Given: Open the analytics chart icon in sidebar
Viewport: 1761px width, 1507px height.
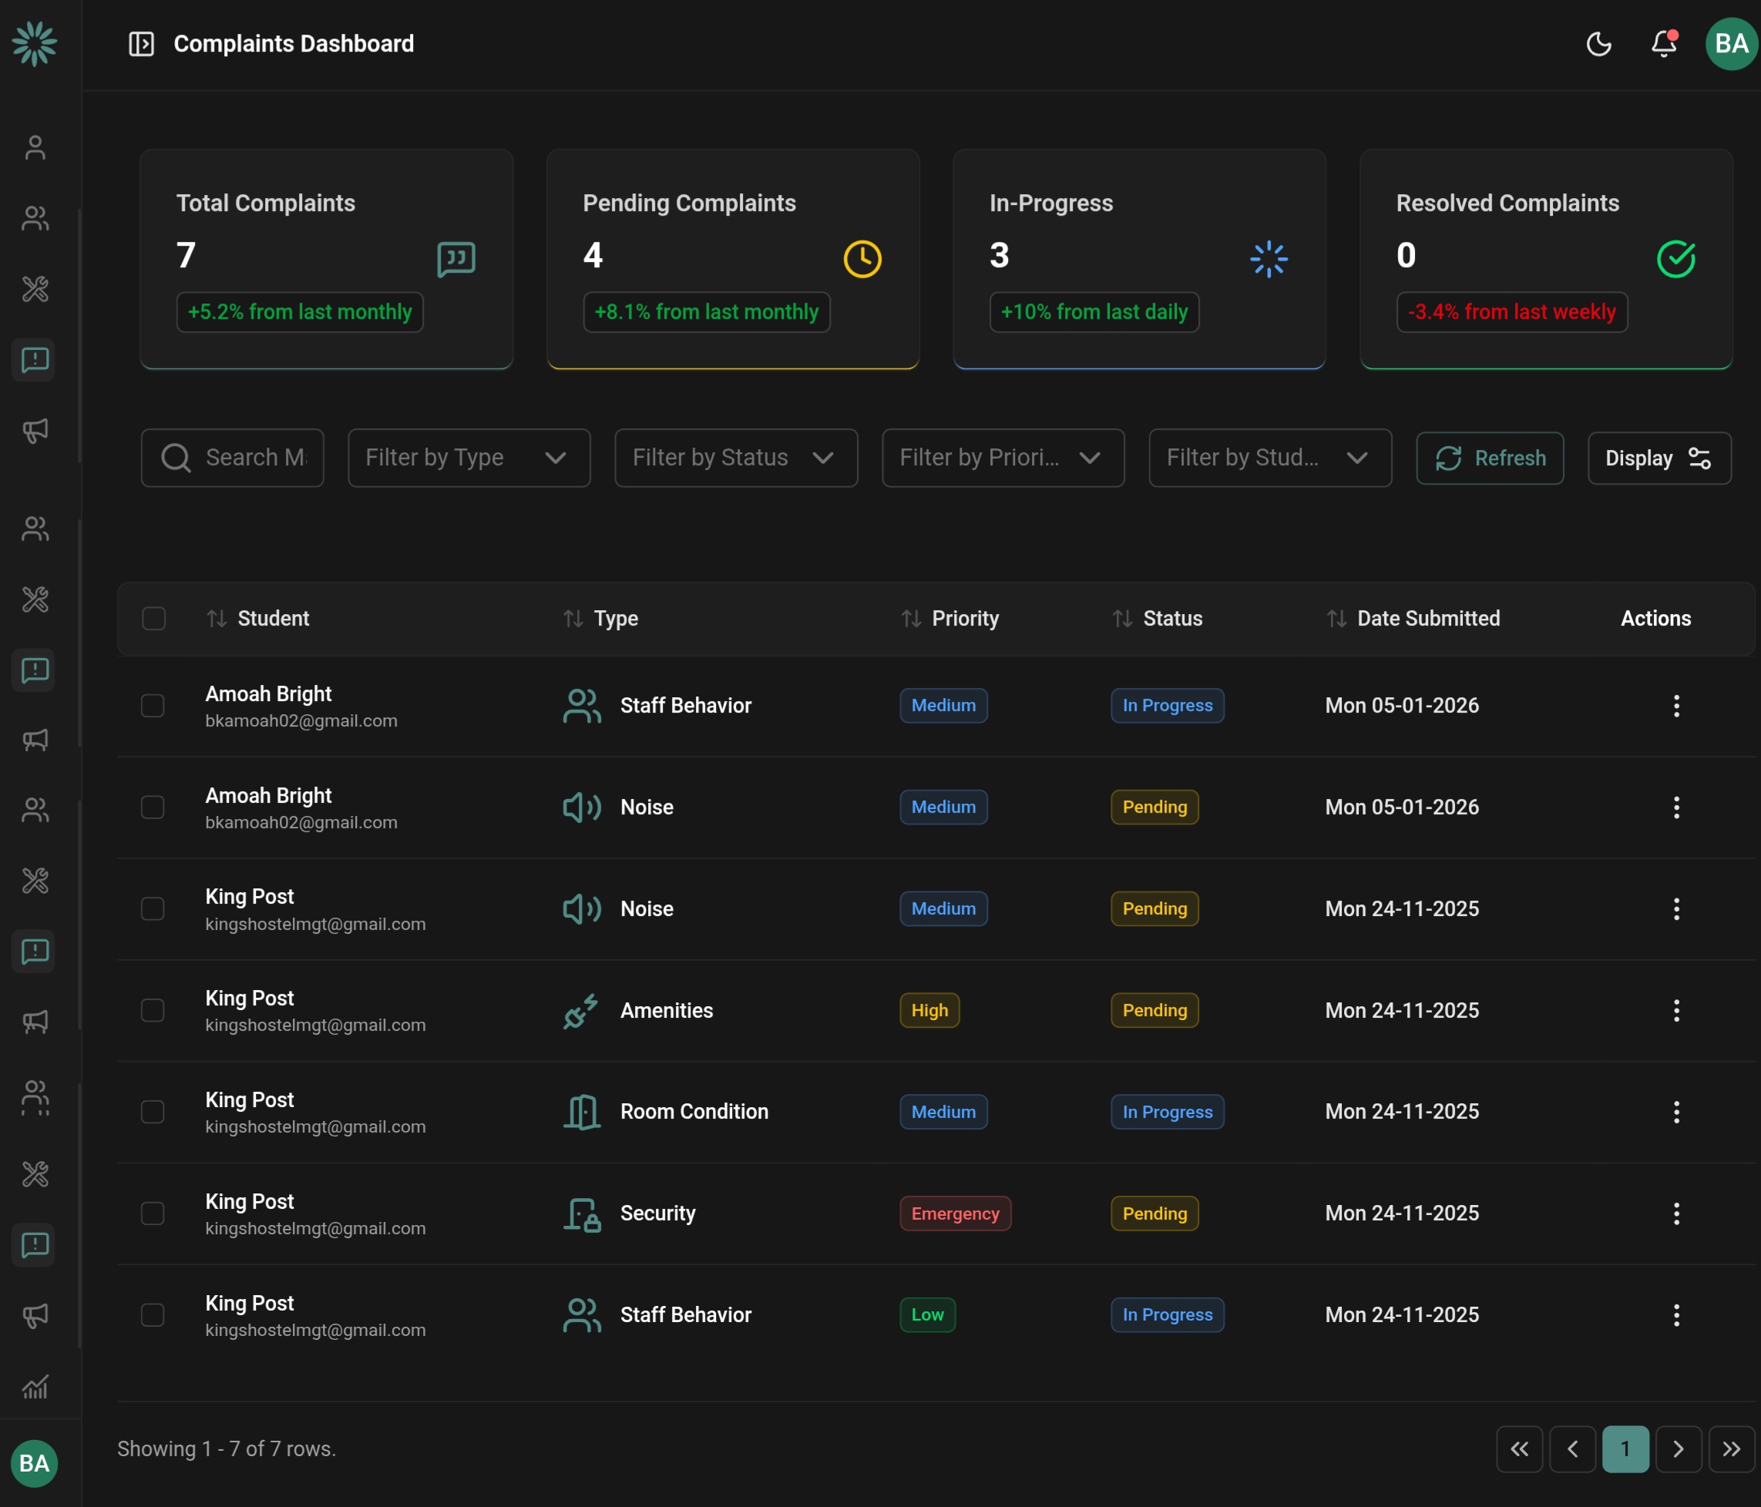Looking at the screenshot, I should click(x=35, y=1388).
